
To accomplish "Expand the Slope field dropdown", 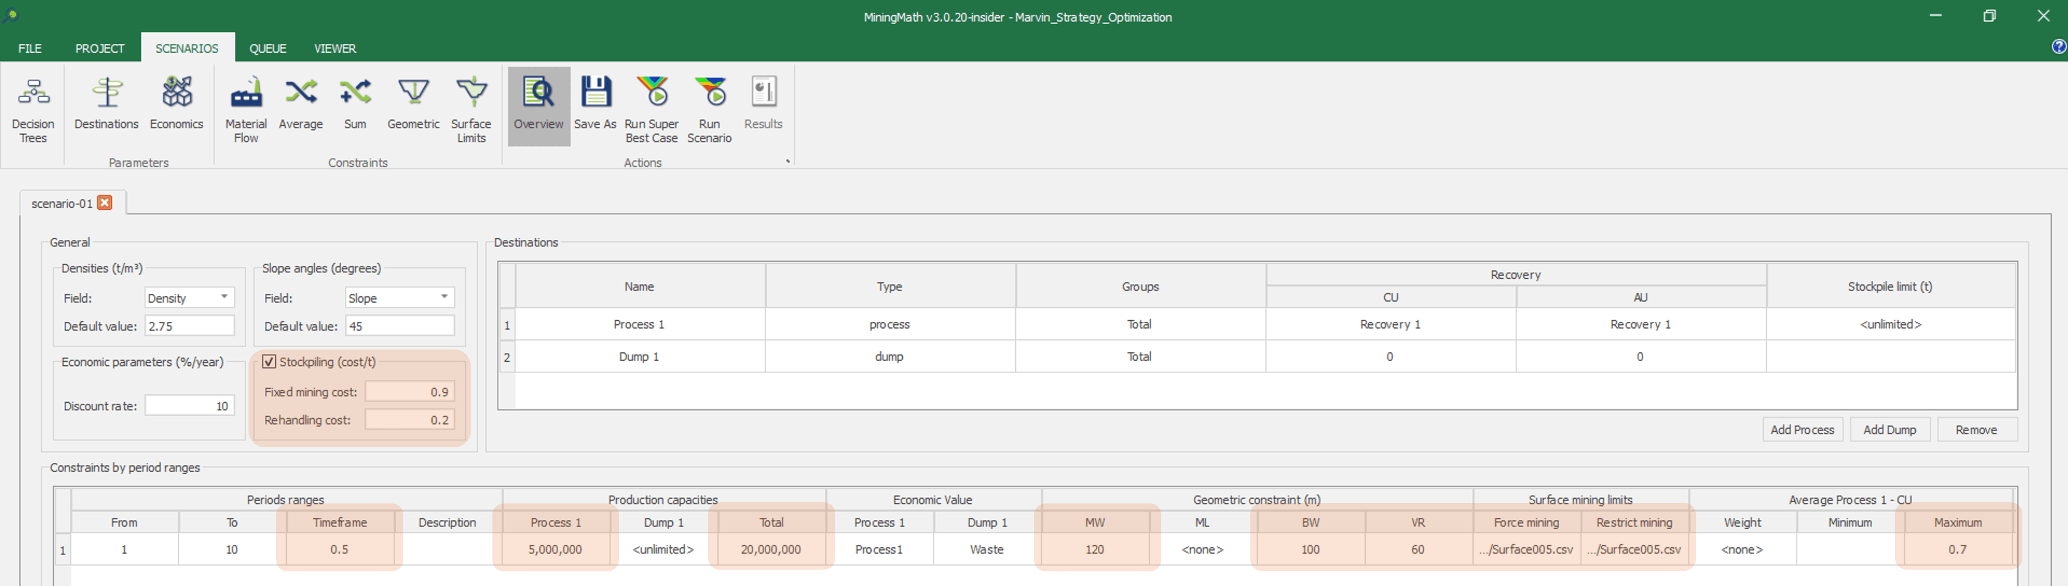I will coord(444,297).
